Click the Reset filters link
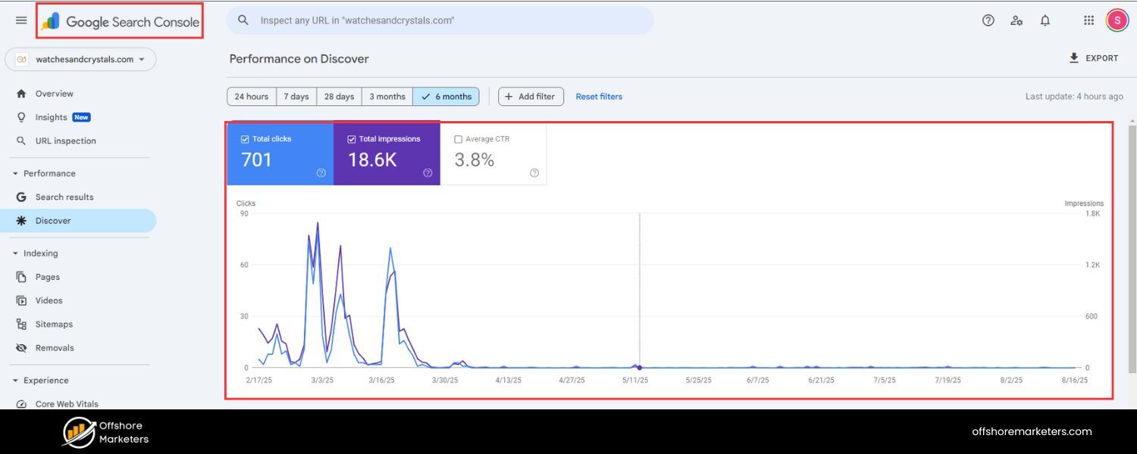Viewport: 1137px width, 454px height. (599, 96)
